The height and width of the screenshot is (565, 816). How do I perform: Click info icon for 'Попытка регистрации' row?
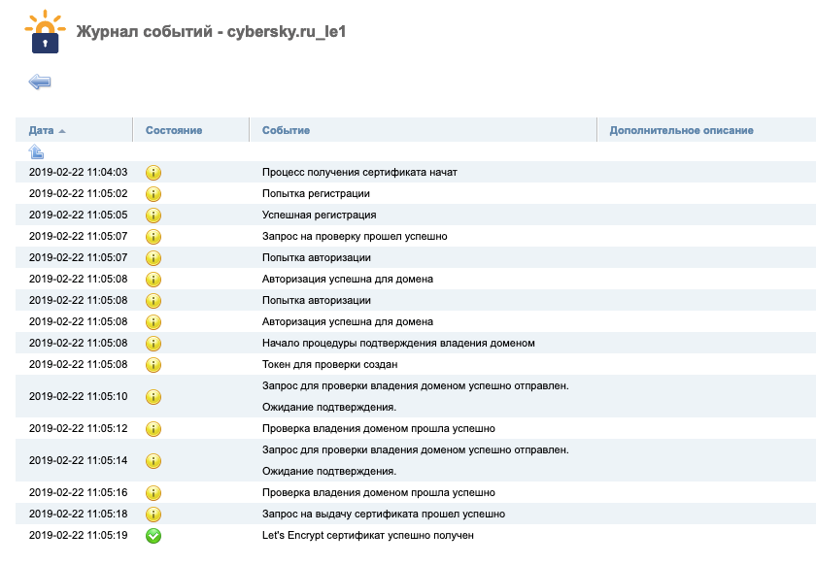(x=153, y=193)
